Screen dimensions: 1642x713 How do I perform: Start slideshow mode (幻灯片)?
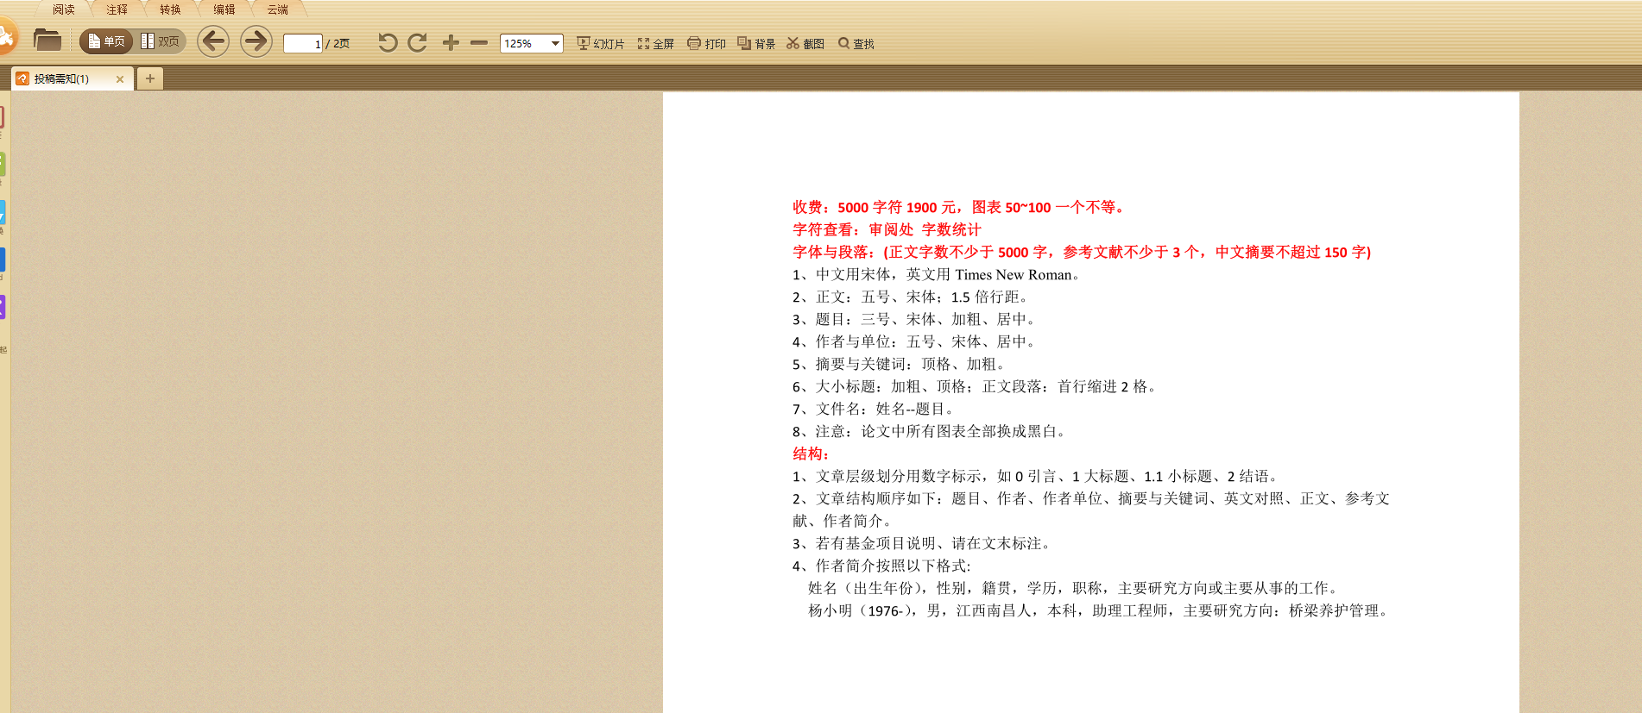coord(600,44)
